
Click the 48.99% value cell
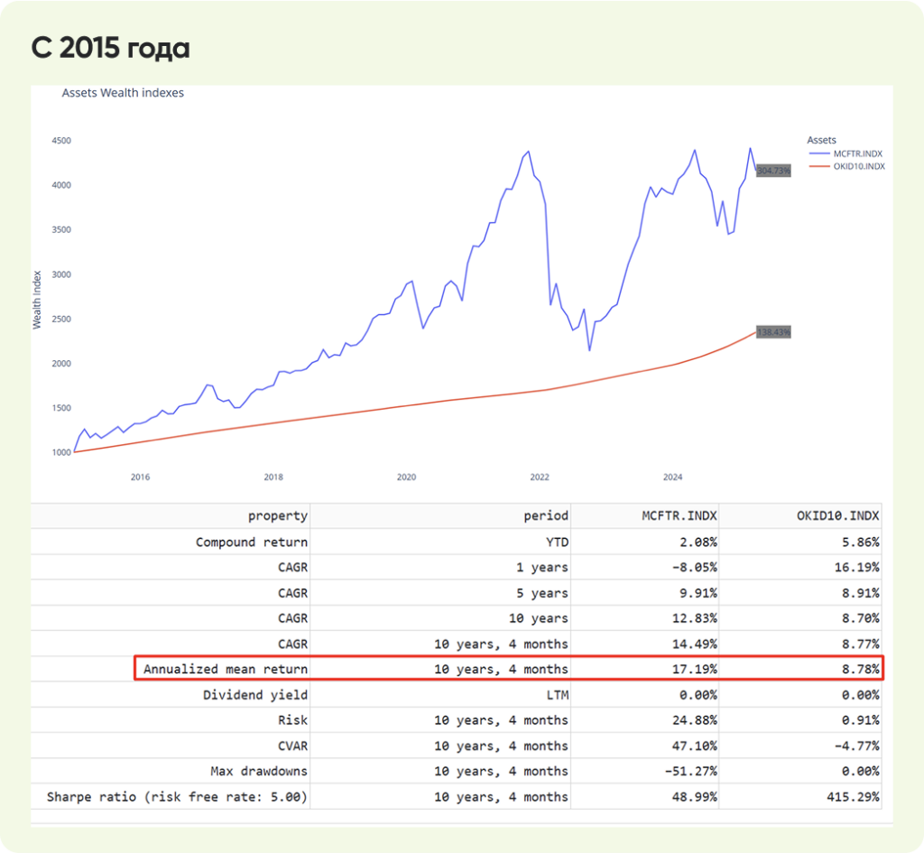(695, 797)
